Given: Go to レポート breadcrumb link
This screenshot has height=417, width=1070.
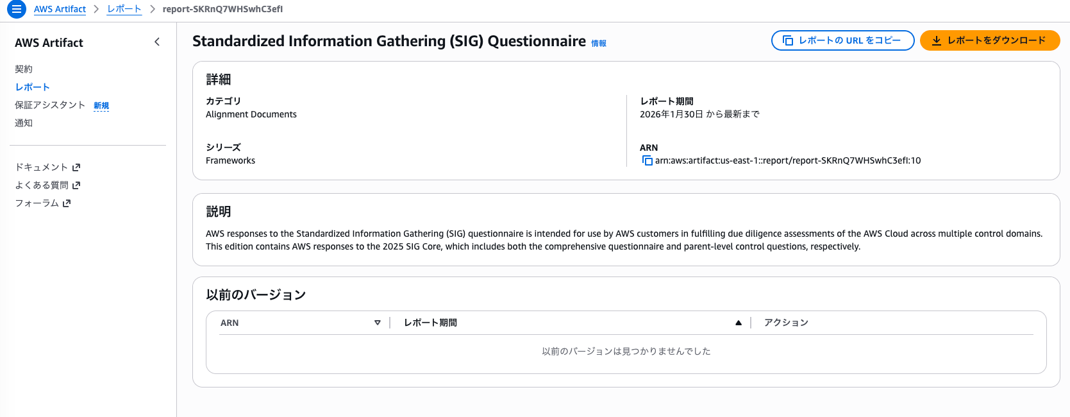Looking at the screenshot, I should [x=124, y=9].
